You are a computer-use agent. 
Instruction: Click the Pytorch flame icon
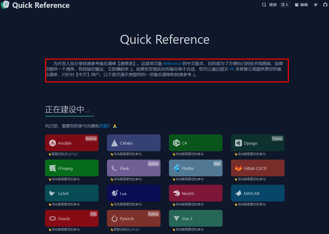click(x=115, y=219)
